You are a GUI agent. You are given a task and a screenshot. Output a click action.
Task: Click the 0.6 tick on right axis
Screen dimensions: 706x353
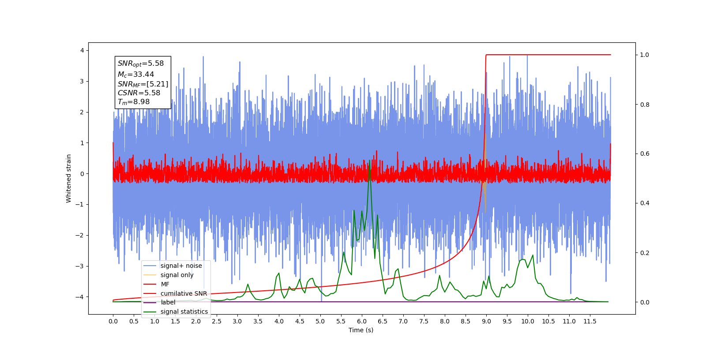(x=645, y=154)
